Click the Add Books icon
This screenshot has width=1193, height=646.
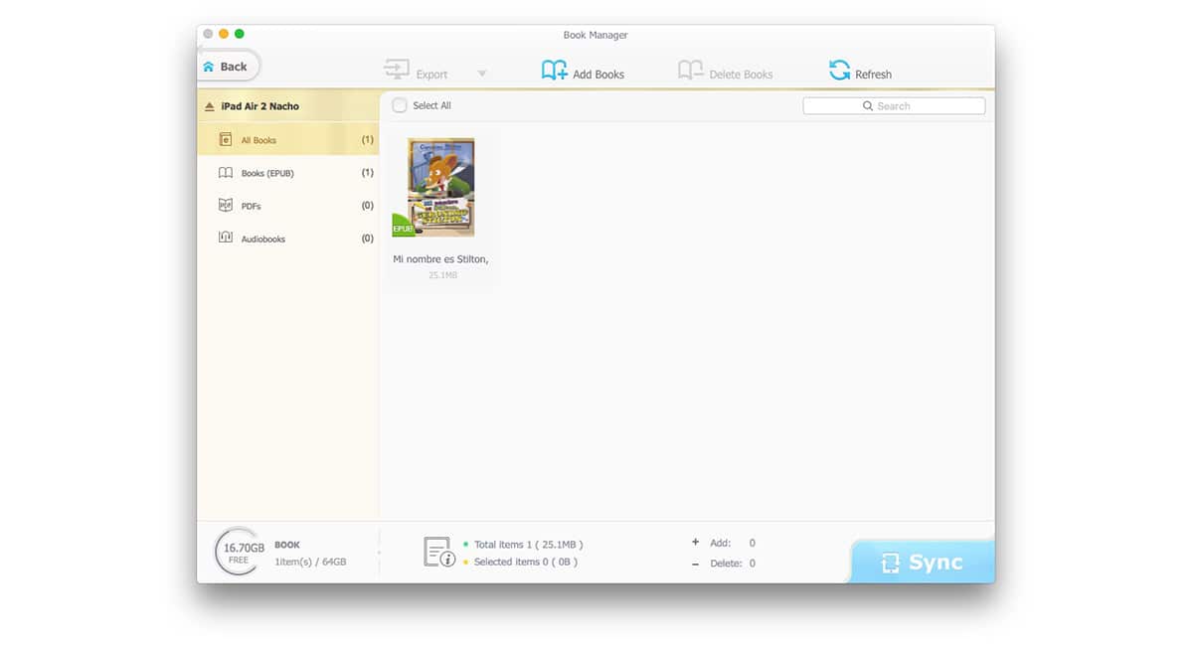tap(554, 71)
